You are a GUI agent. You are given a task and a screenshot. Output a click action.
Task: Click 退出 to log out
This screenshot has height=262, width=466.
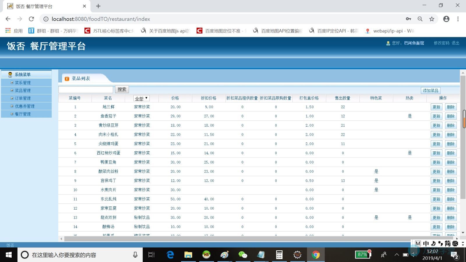point(456,43)
